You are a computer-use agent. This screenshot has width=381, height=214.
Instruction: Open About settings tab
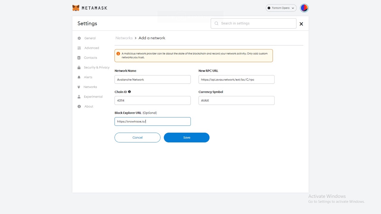pos(89,106)
